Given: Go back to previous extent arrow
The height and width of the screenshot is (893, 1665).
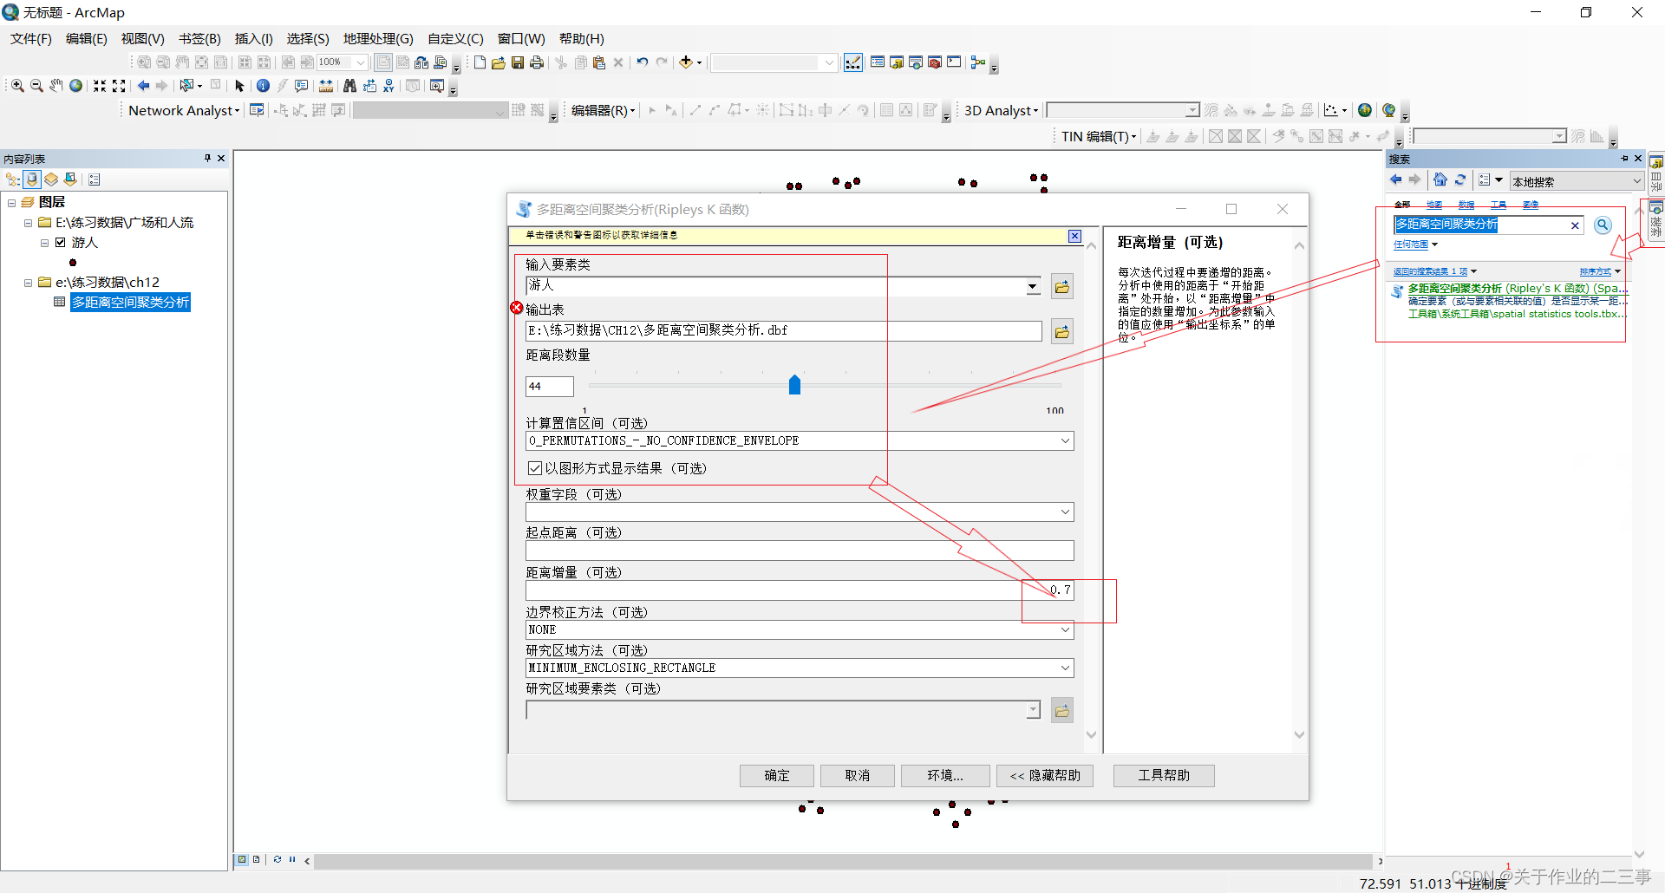Looking at the screenshot, I should tap(143, 86).
